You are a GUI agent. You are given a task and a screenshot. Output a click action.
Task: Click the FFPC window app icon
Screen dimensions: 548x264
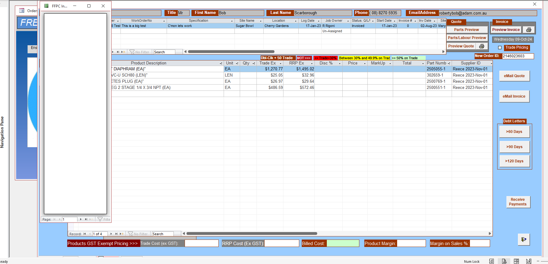click(x=46, y=6)
